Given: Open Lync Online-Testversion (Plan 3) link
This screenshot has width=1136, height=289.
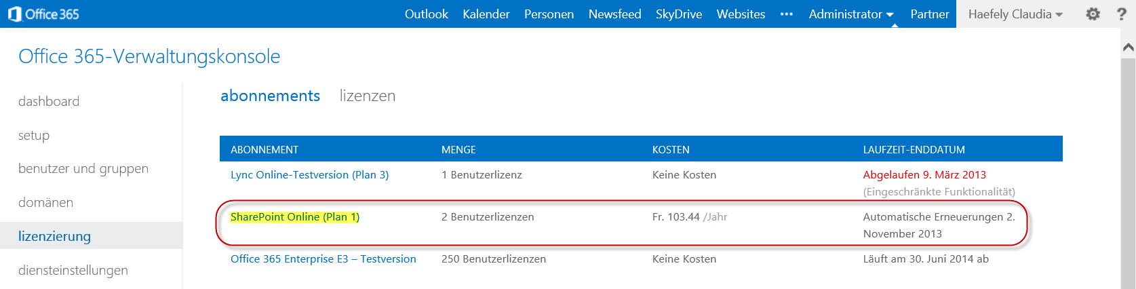Looking at the screenshot, I should [x=310, y=175].
